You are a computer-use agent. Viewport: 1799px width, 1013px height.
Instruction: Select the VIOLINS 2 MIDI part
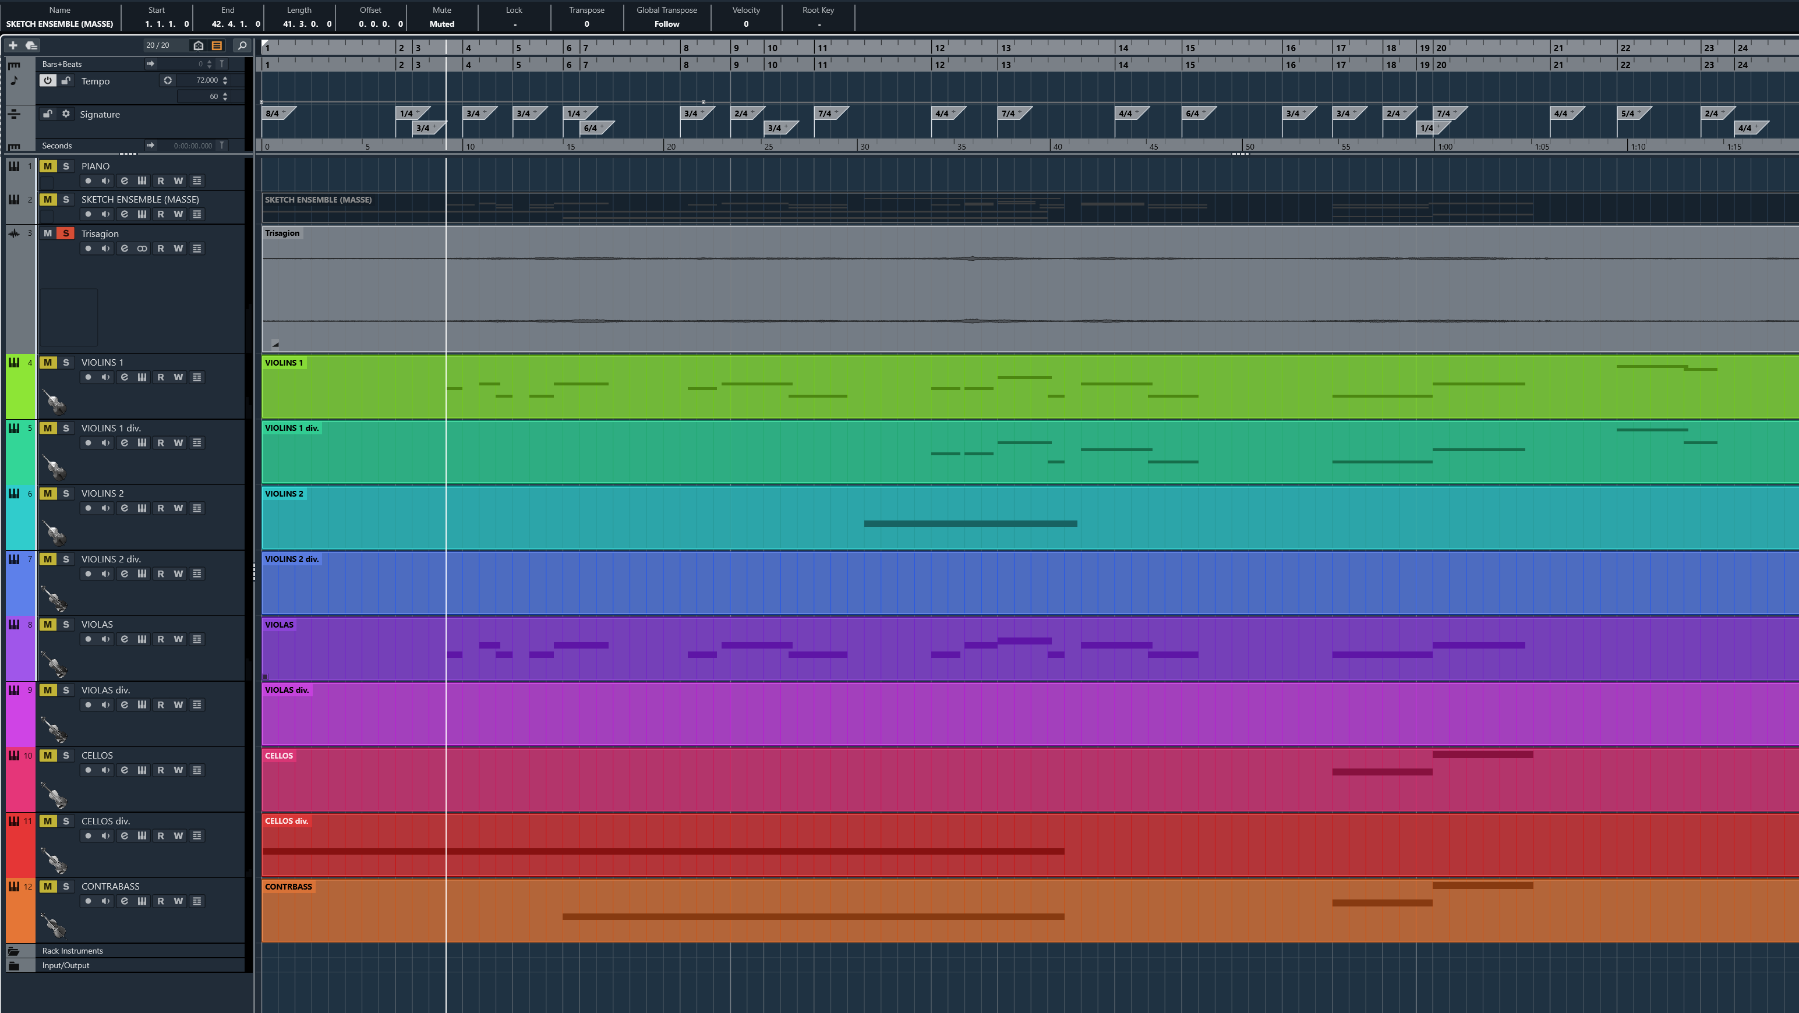1030,518
